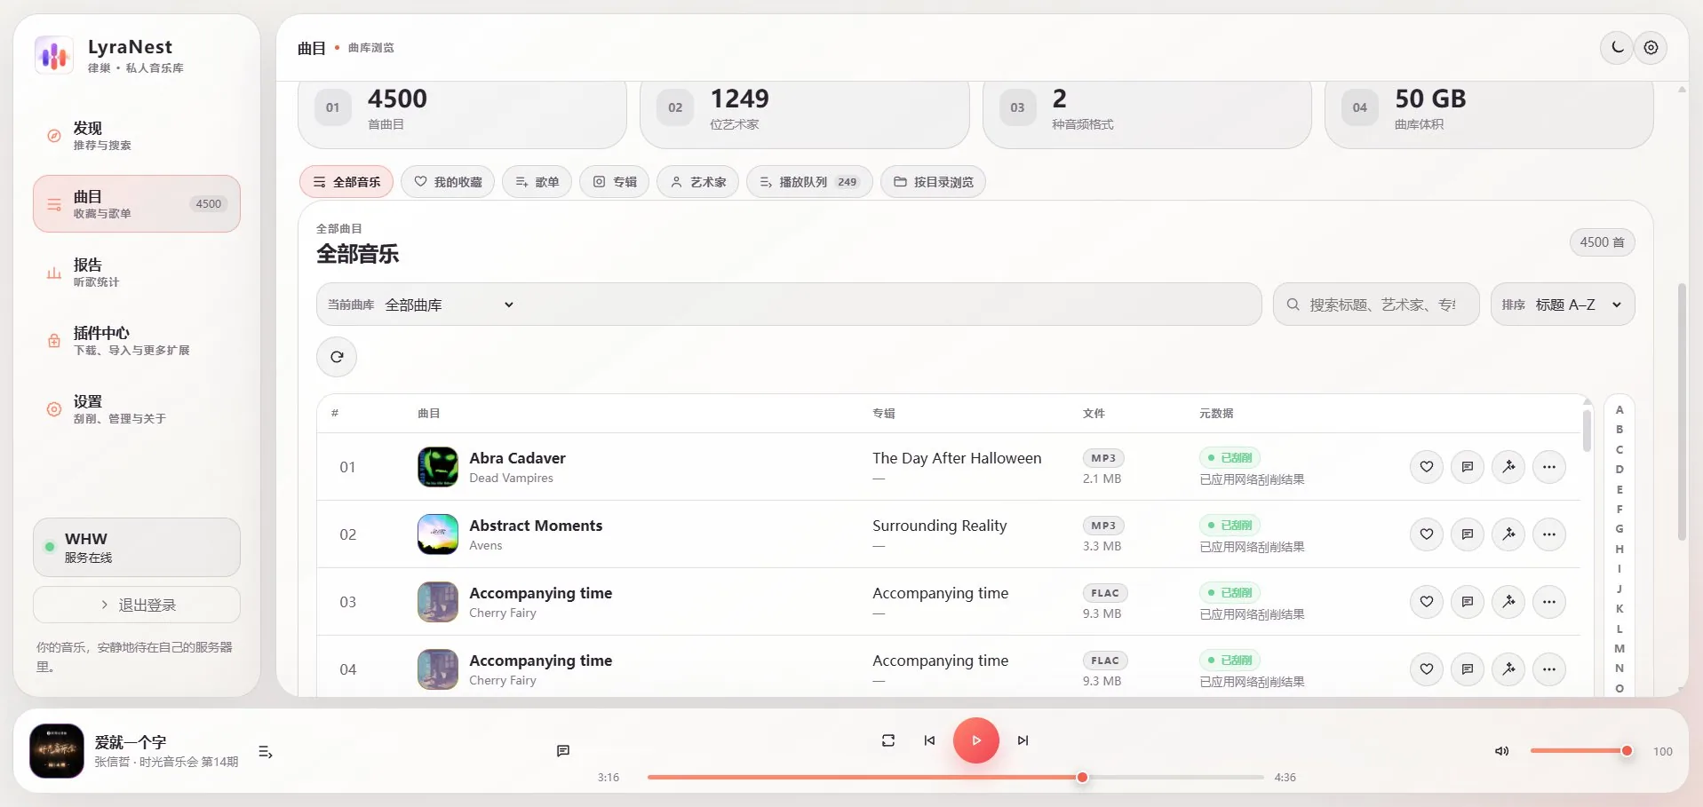Favorite the Abstract Moments track

tap(1427, 534)
